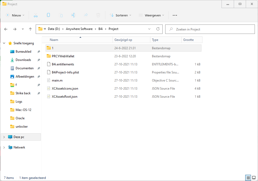Click the Delete trash icon
The height and width of the screenshot is (181, 258).
[98, 15]
